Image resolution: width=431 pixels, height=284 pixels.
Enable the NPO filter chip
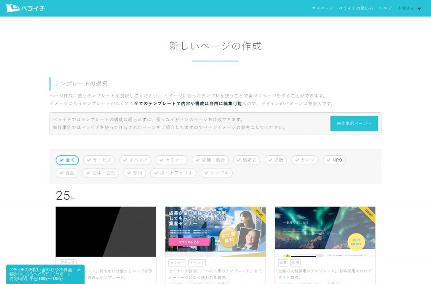(334, 160)
